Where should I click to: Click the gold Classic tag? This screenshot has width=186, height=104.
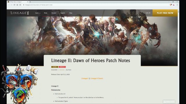click(x=55, y=67)
